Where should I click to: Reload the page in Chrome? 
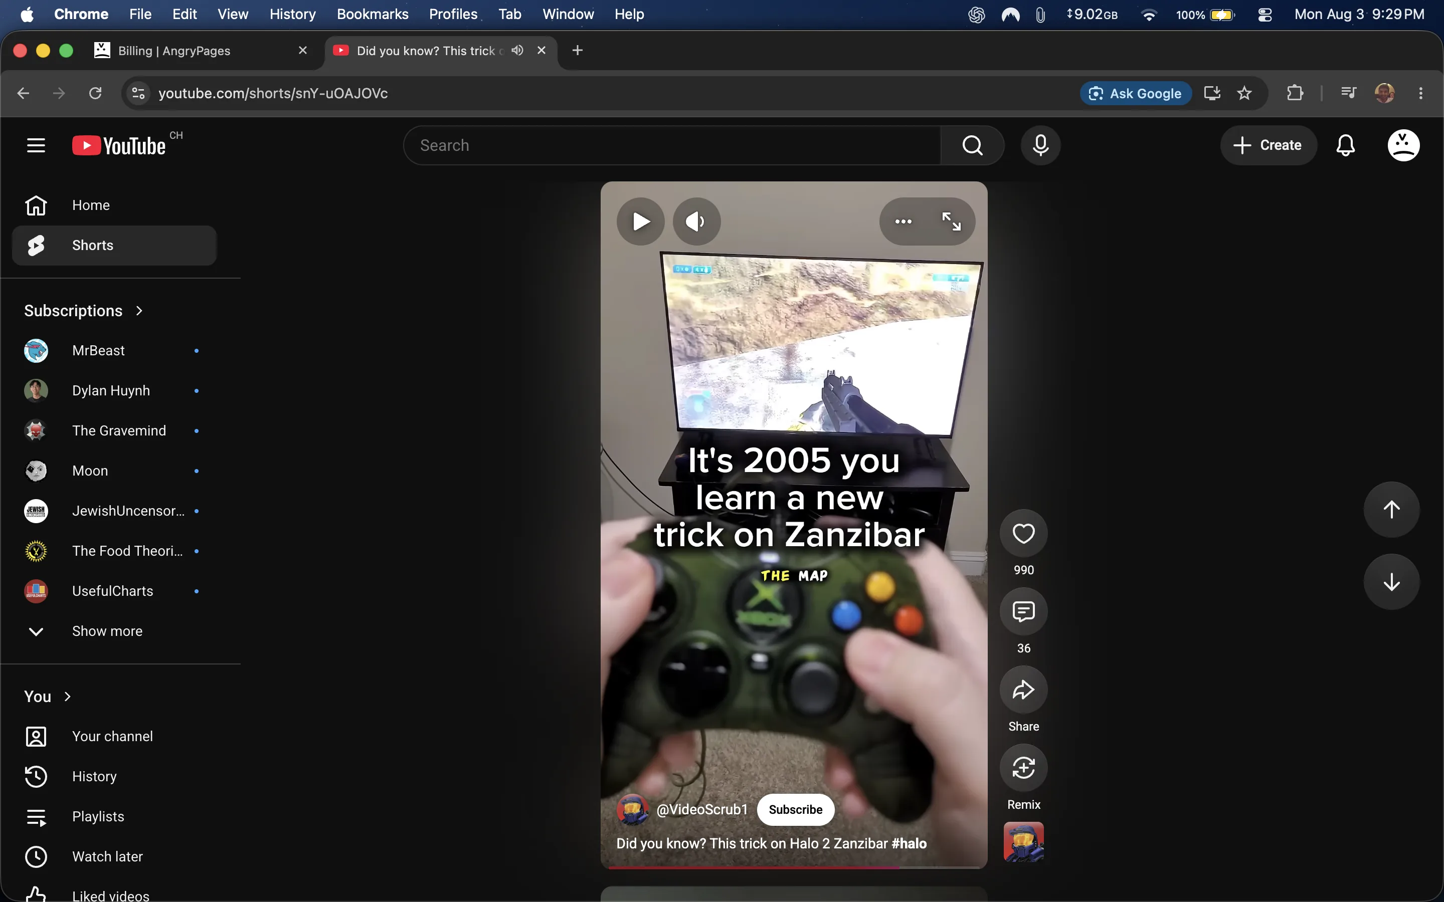click(x=95, y=93)
